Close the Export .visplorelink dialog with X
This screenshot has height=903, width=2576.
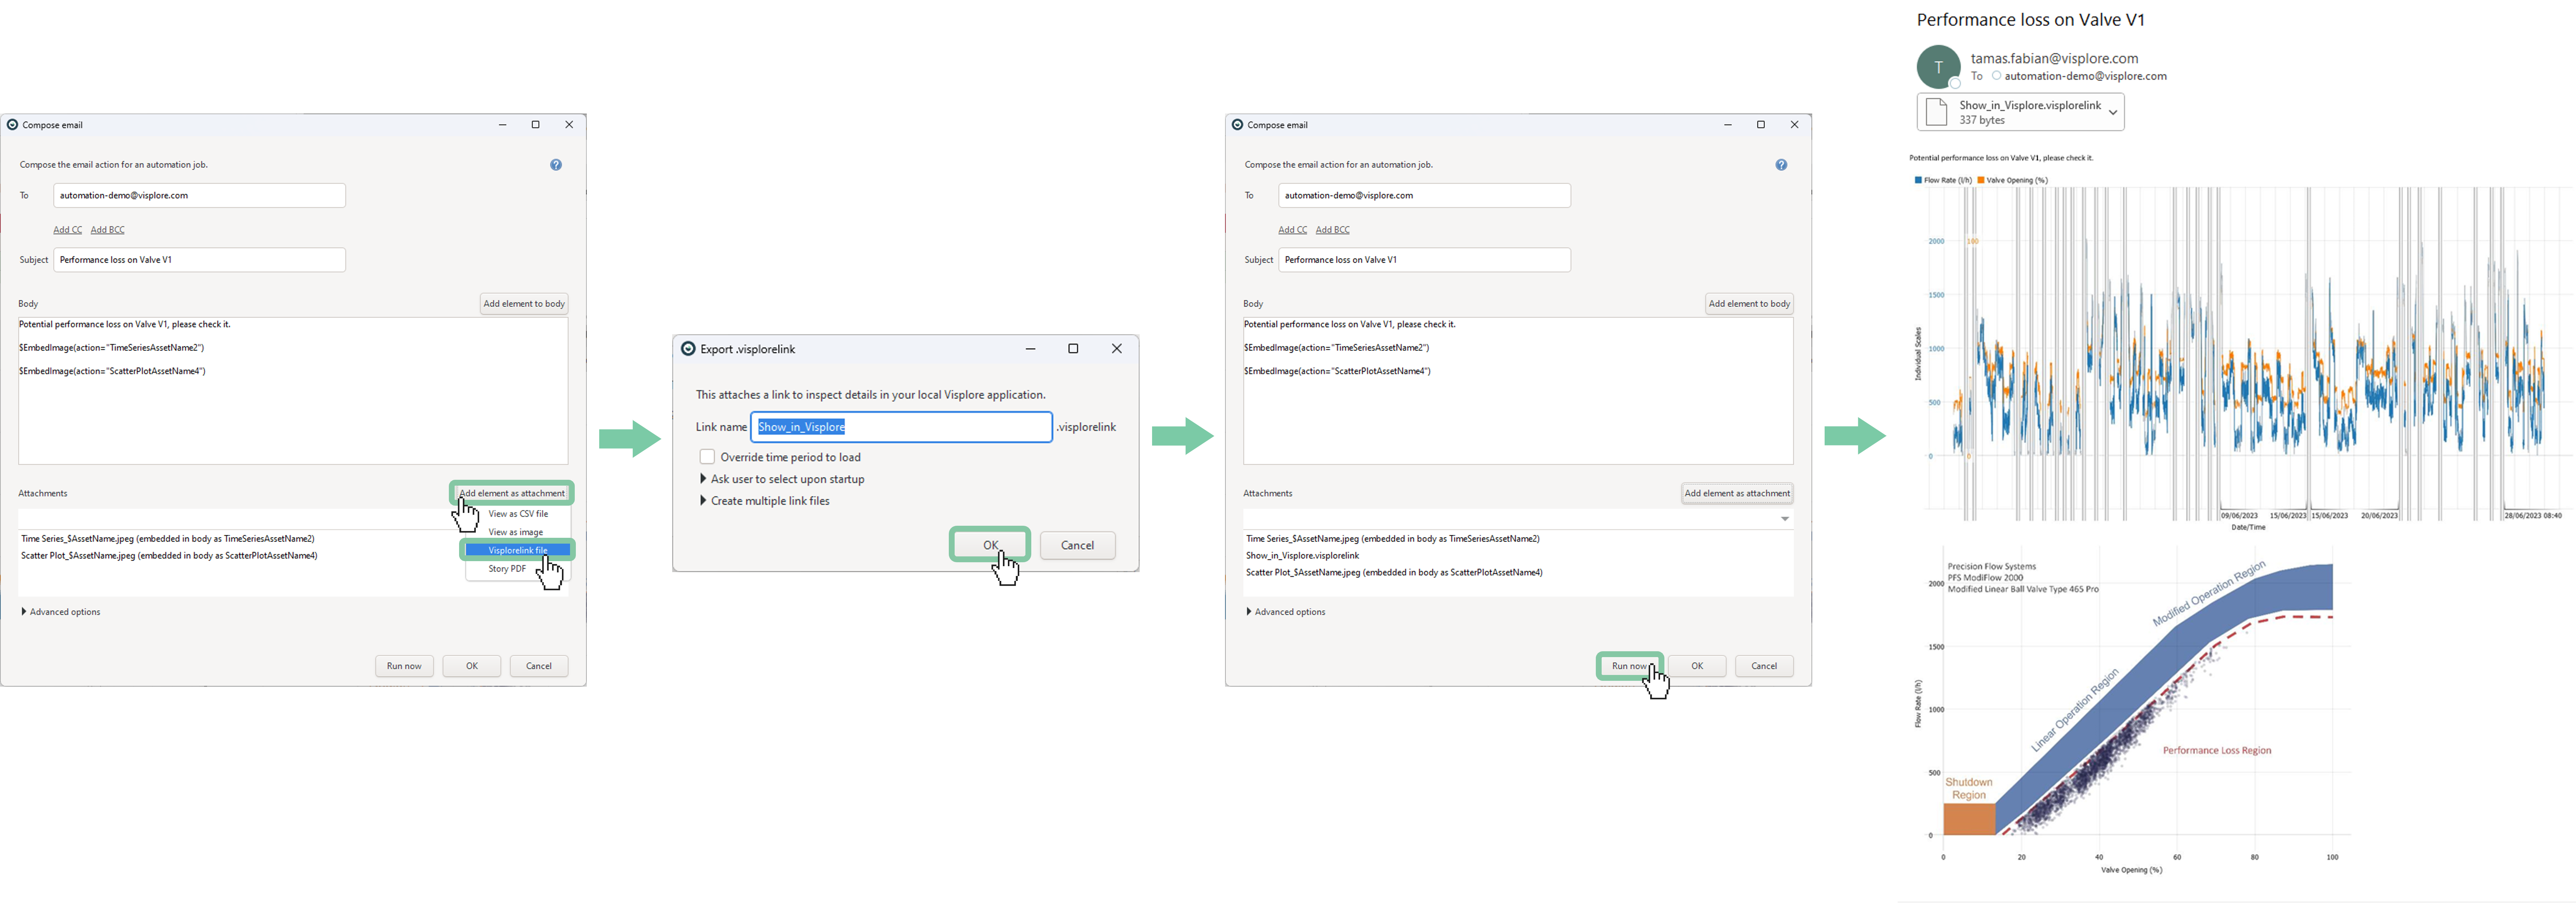tap(1117, 349)
